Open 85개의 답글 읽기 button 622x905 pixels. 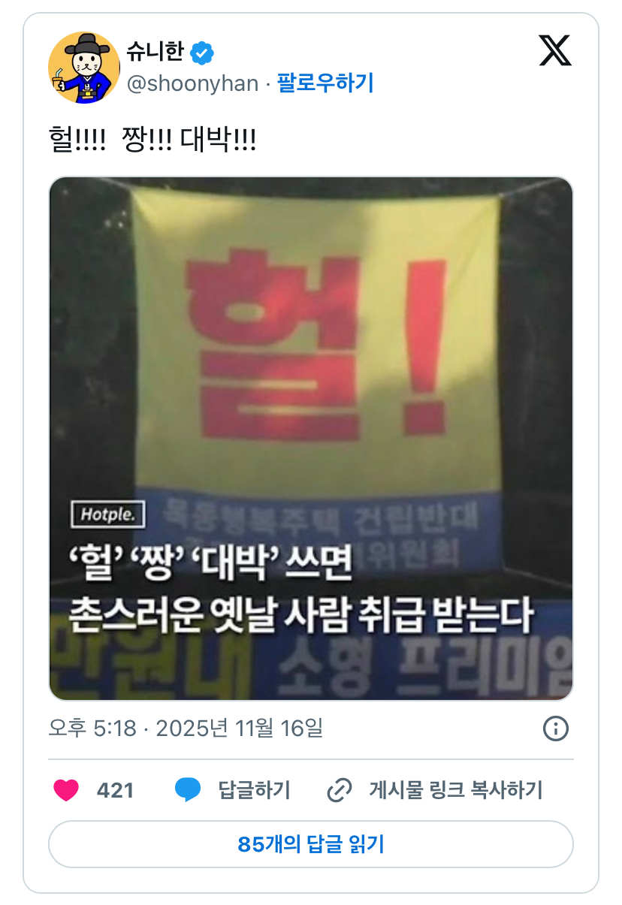(311, 844)
